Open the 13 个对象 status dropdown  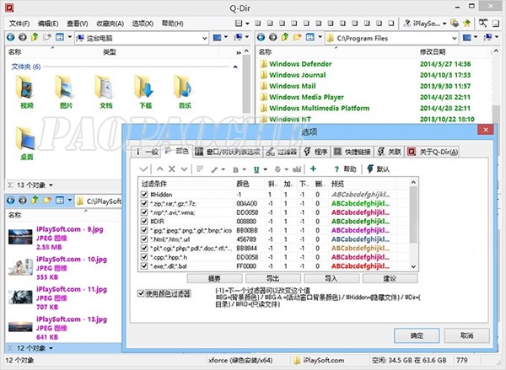[x=51, y=185]
